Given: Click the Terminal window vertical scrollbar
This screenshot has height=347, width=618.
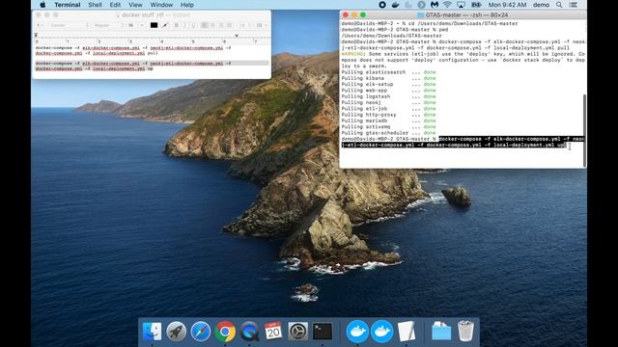Looking at the screenshot, I should tap(584, 130).
